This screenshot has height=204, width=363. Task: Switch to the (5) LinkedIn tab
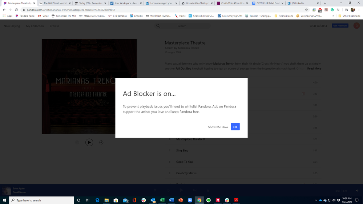coord(303,3)
